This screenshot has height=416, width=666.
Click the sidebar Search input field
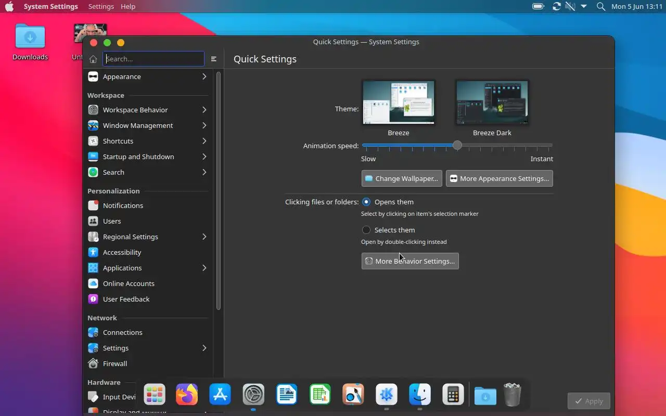(x=153, y=59)
